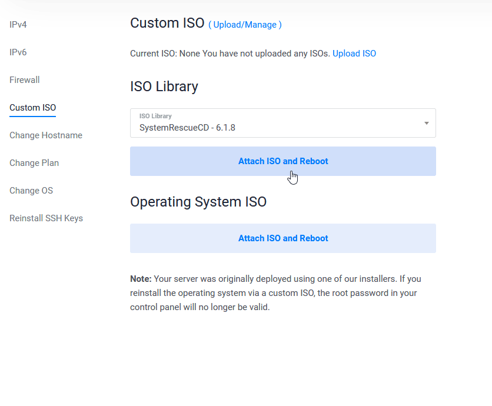492x406 pixels.
Task: Open the IPv4 settings section
Action: (x=18, y=25)
